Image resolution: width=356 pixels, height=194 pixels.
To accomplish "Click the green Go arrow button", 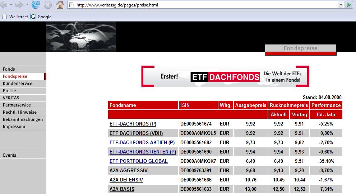I will (348, 5).
